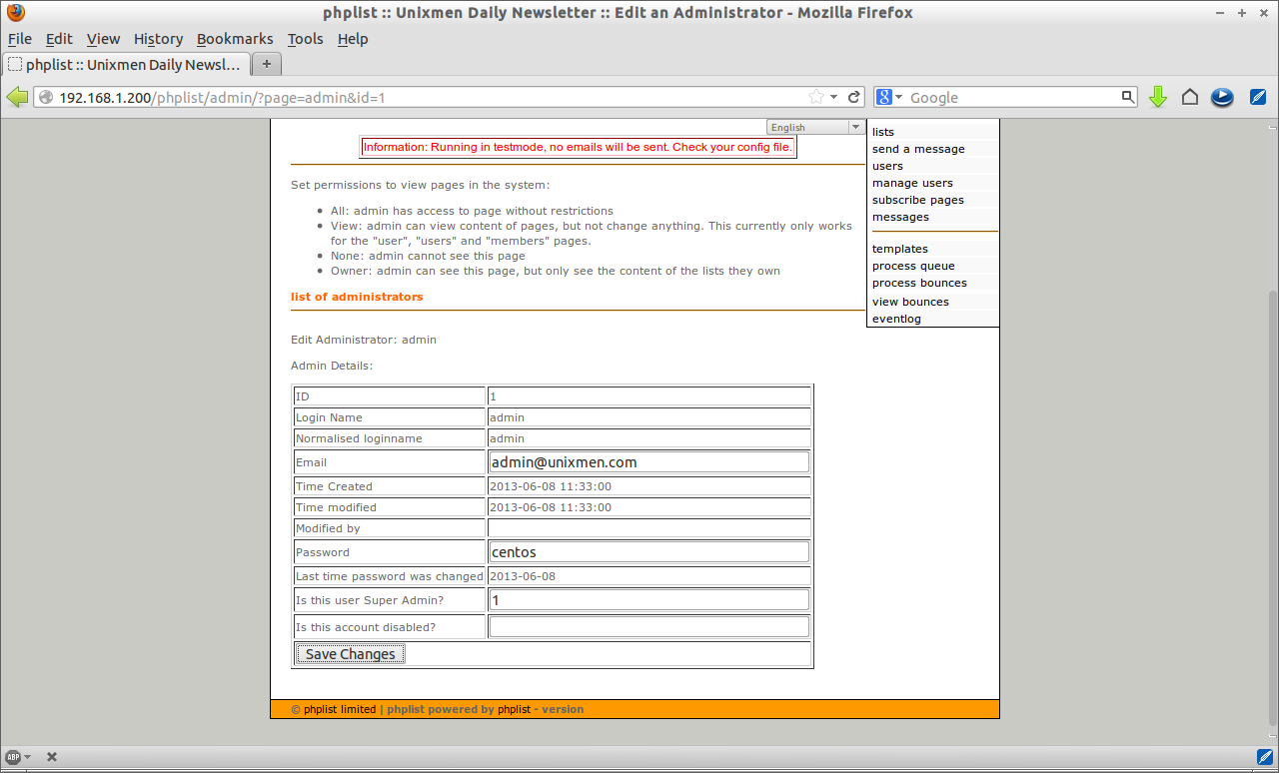Open the 'eventlog' link
This screenshot has width=1279, height=773.
(x=896, y=319)
